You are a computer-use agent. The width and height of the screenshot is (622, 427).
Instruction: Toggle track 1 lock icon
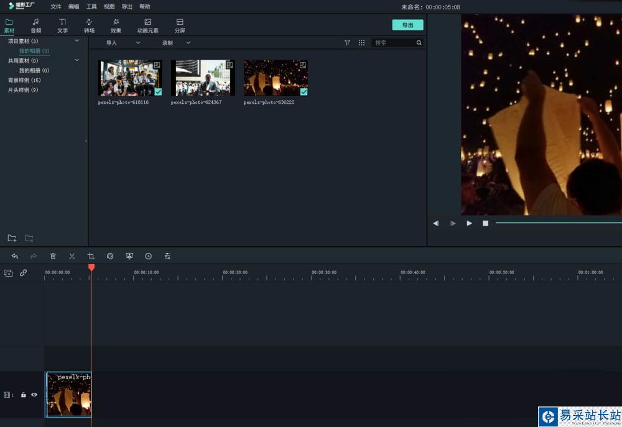[24, 395]
